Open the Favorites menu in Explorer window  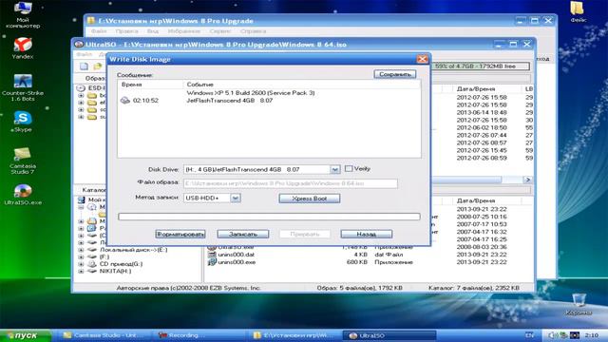[x=183, y=31]
